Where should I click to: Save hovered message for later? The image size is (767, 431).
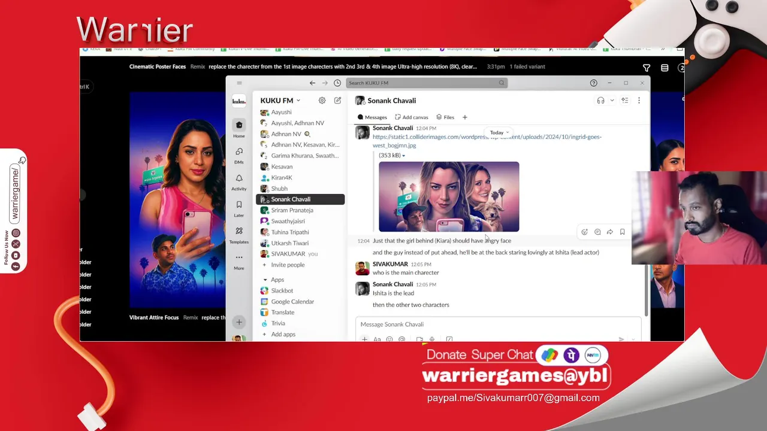click(622, 232)
